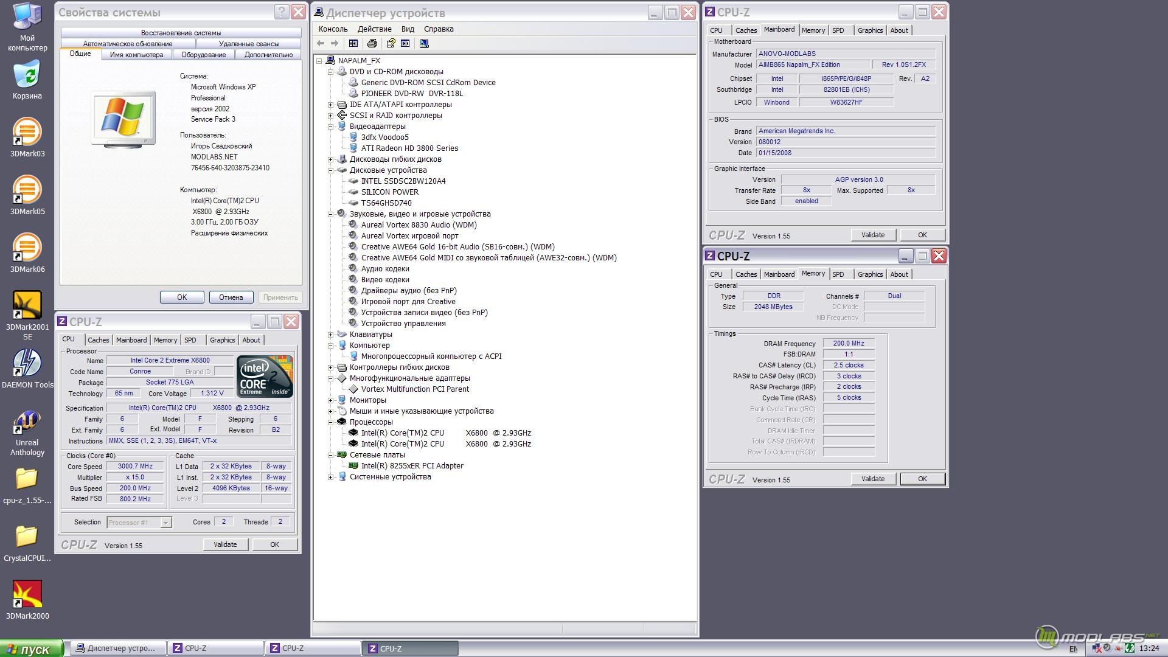This screenshot has height=657, width=1168.
Task: Click the green arrows tray icon
Action: coord(1130,648)
